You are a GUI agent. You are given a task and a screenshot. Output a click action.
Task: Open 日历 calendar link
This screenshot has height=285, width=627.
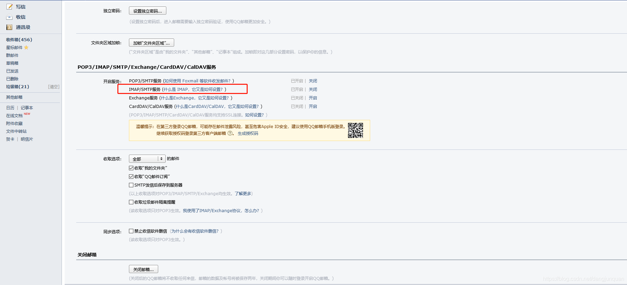point(10,108)
